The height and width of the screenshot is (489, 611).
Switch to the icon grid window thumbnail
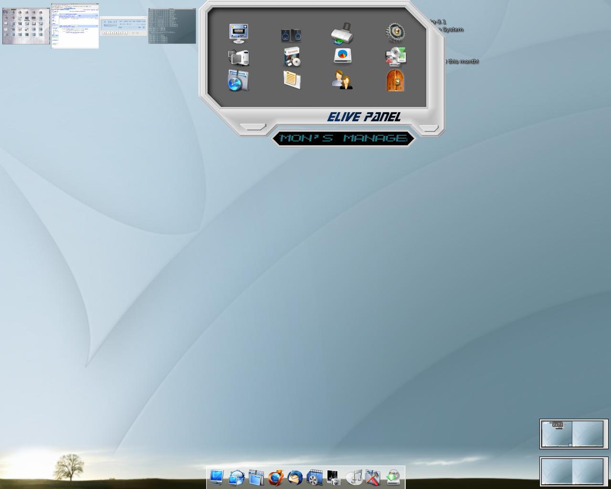coord(26,26)
